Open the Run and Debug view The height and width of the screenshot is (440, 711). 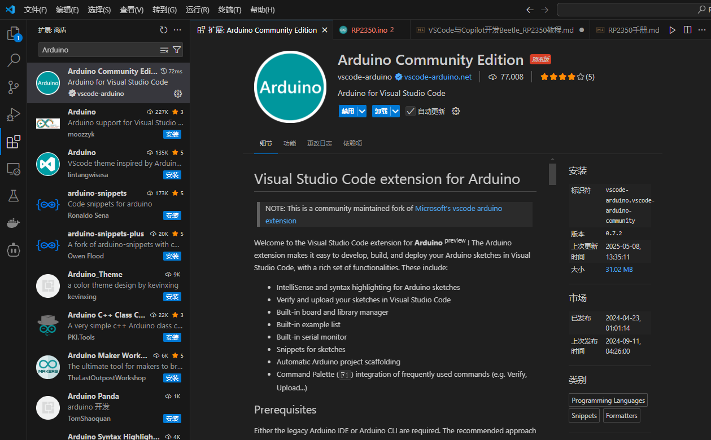pos(14,114)
